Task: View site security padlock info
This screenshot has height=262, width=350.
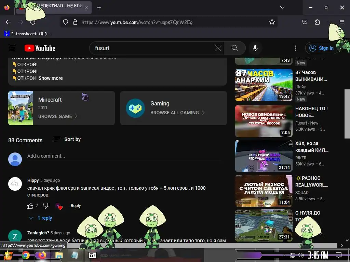Action: click(75, 22)
